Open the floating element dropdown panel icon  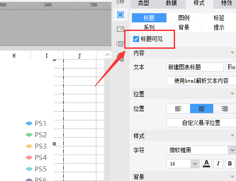click(121, 29)
